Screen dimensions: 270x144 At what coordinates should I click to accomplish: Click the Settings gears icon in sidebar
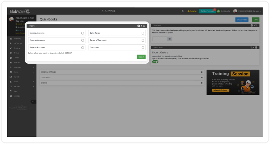pyautogui.click(x=11, y=96)
